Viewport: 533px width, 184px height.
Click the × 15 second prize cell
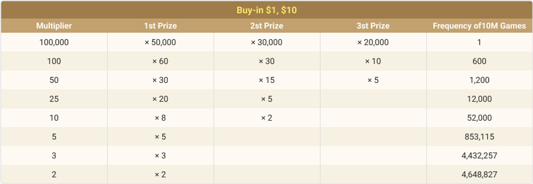pos(266,81)
